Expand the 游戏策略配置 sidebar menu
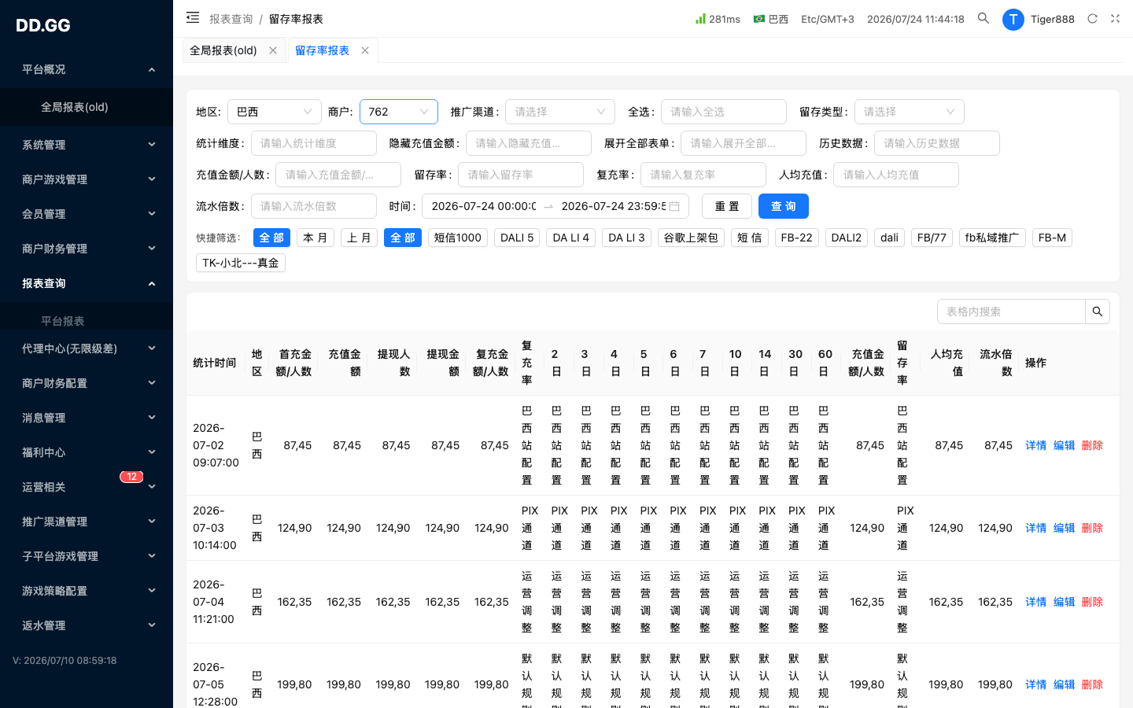This screenshot has width=1133, height=708. click(87, 591)
